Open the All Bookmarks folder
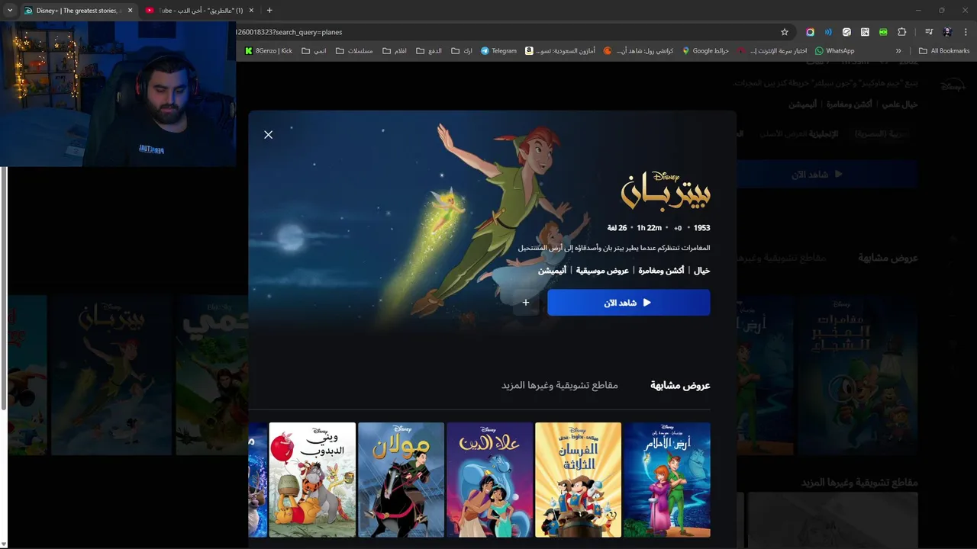The image size is (977, 549). pyautogui.click(x=944, y=51)
